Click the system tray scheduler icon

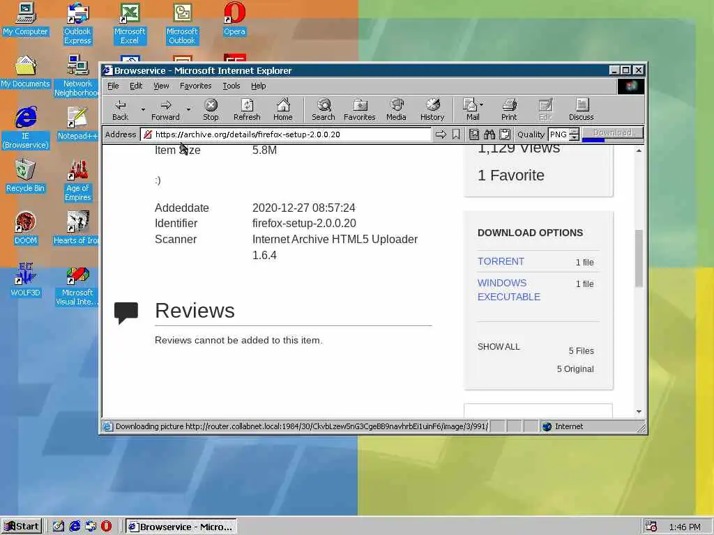pos(651,527)
